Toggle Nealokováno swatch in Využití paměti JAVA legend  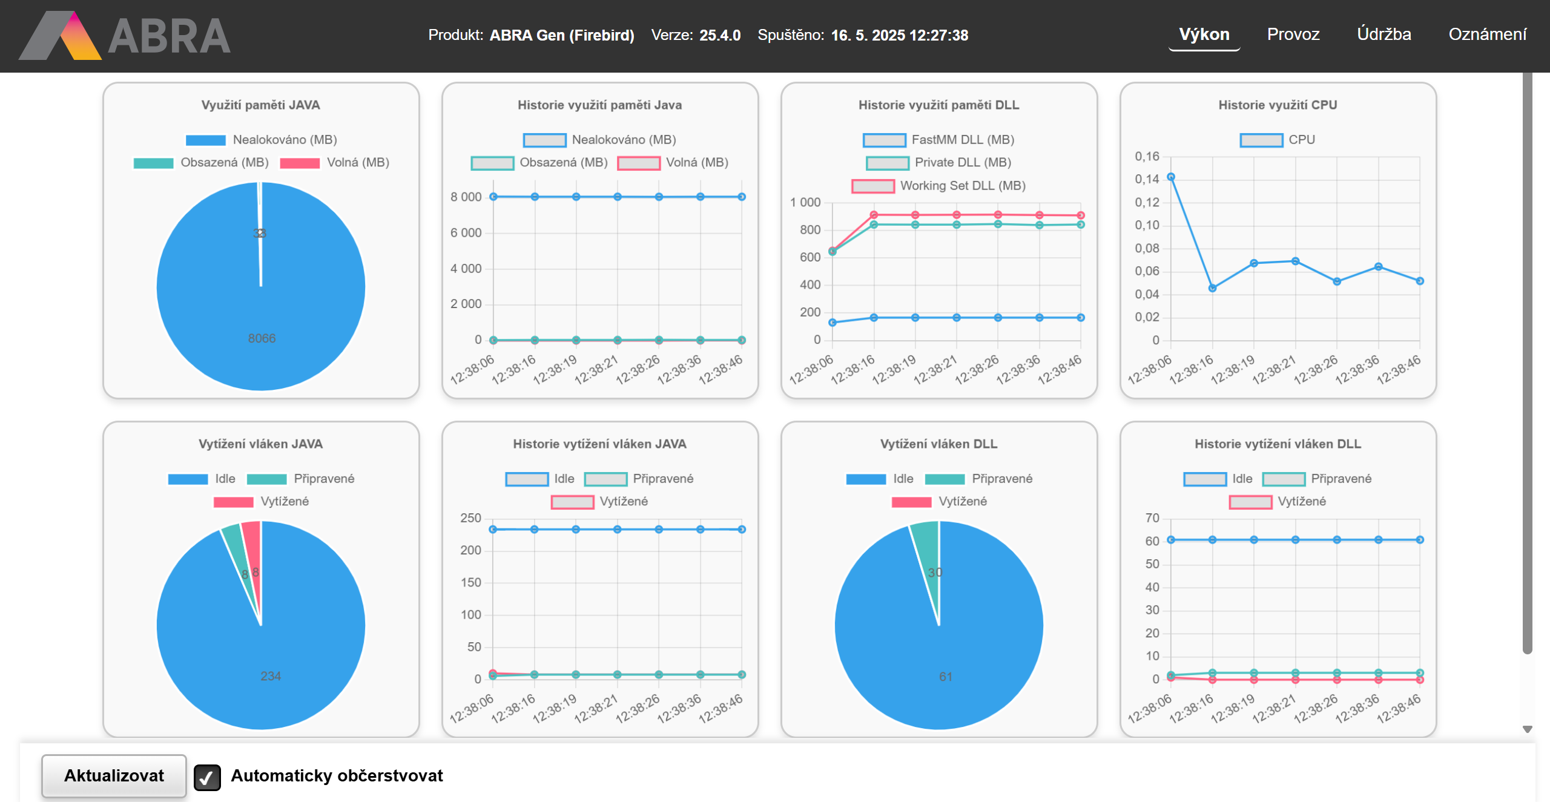click(x=206, y=140)
